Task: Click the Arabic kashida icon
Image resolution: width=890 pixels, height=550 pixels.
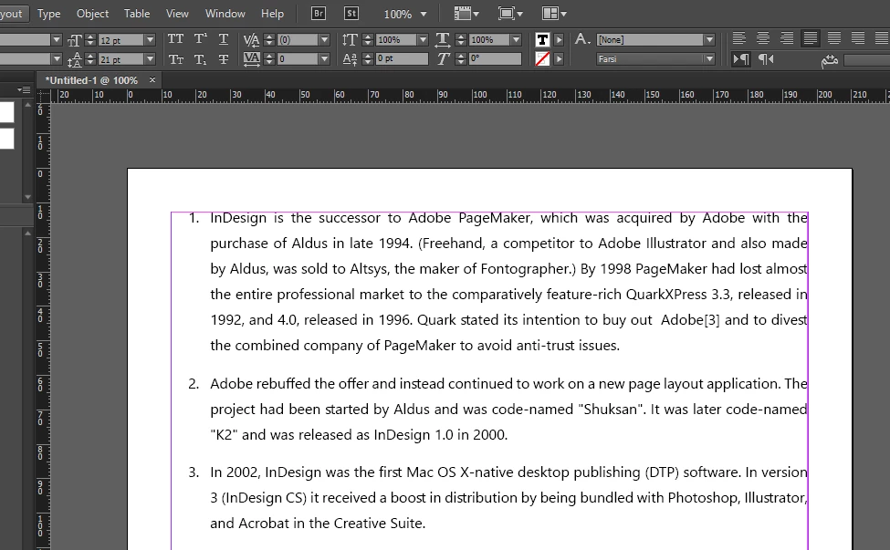Action: tap(830, 60)
